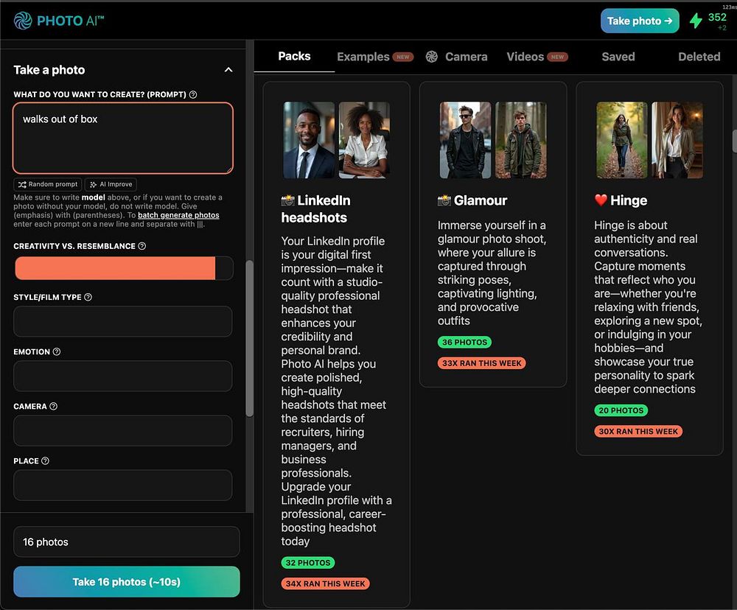The height and width of the screenshot is (610, 737).
Task: Click the red heart icon beside Hinge
Action: click(x=601, y=200)
